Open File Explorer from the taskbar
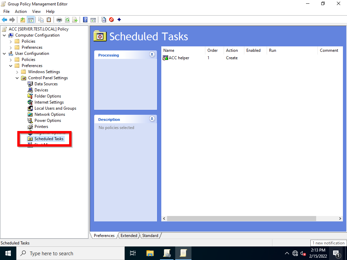Screen dimensions: 347x260 (150, 253)
